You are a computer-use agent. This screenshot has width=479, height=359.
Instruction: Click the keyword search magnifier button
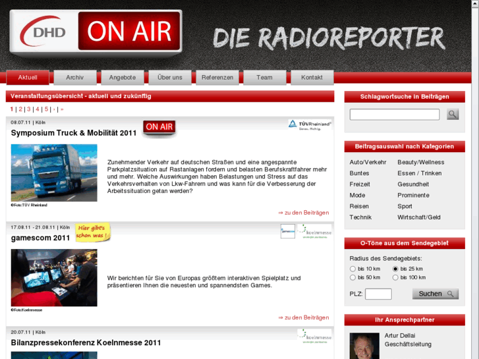point(453,114)
